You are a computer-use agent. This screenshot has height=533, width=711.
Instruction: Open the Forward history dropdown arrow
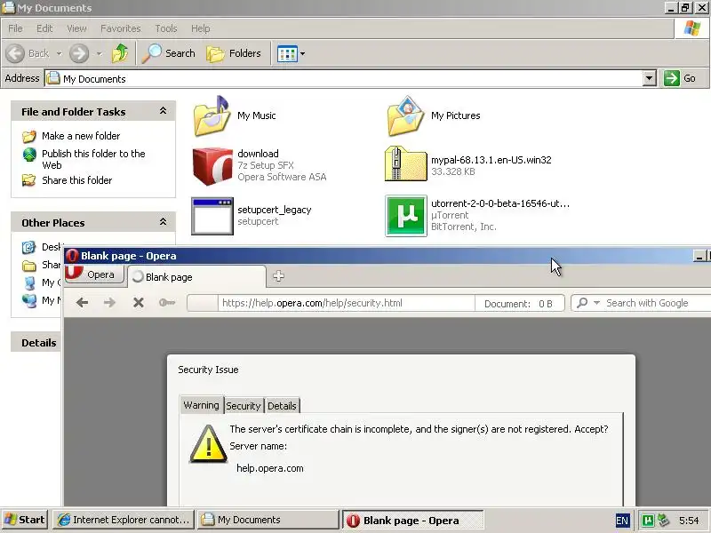pos(99,54)
